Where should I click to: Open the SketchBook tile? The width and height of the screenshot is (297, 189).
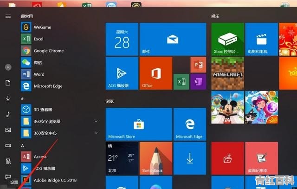156,158
